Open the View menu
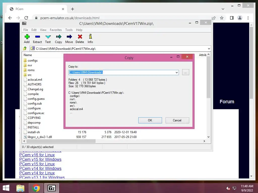 click(43, 30)
